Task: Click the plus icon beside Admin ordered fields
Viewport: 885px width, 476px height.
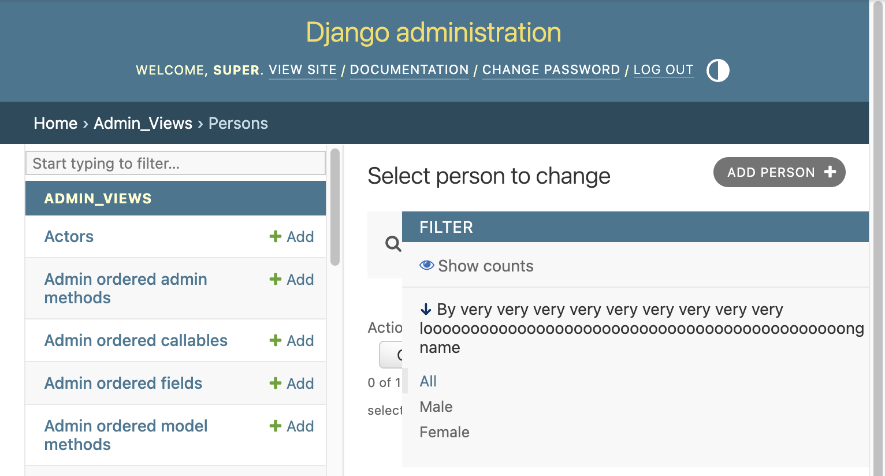Action: (x=276, y=383)
